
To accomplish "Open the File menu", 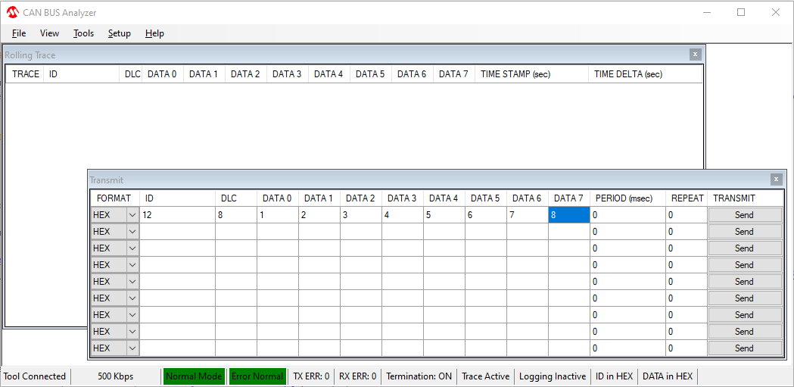I will click(x=19, y=33).
